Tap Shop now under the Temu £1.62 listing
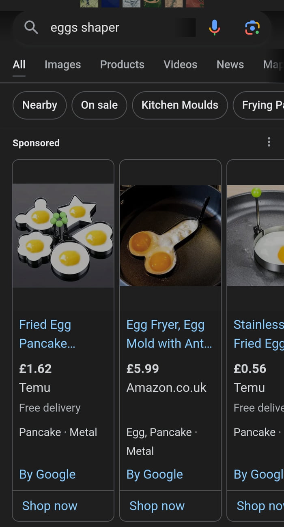This screenshot has width=284, height=527. click(x=49, y=506)
